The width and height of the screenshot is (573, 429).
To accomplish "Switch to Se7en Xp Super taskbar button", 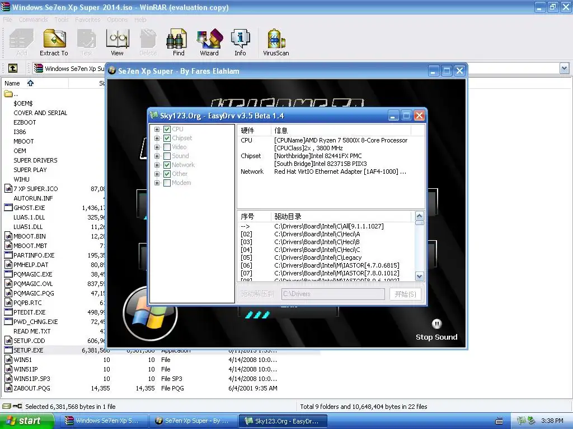I will pyautogui.click(x=192, y=421).
